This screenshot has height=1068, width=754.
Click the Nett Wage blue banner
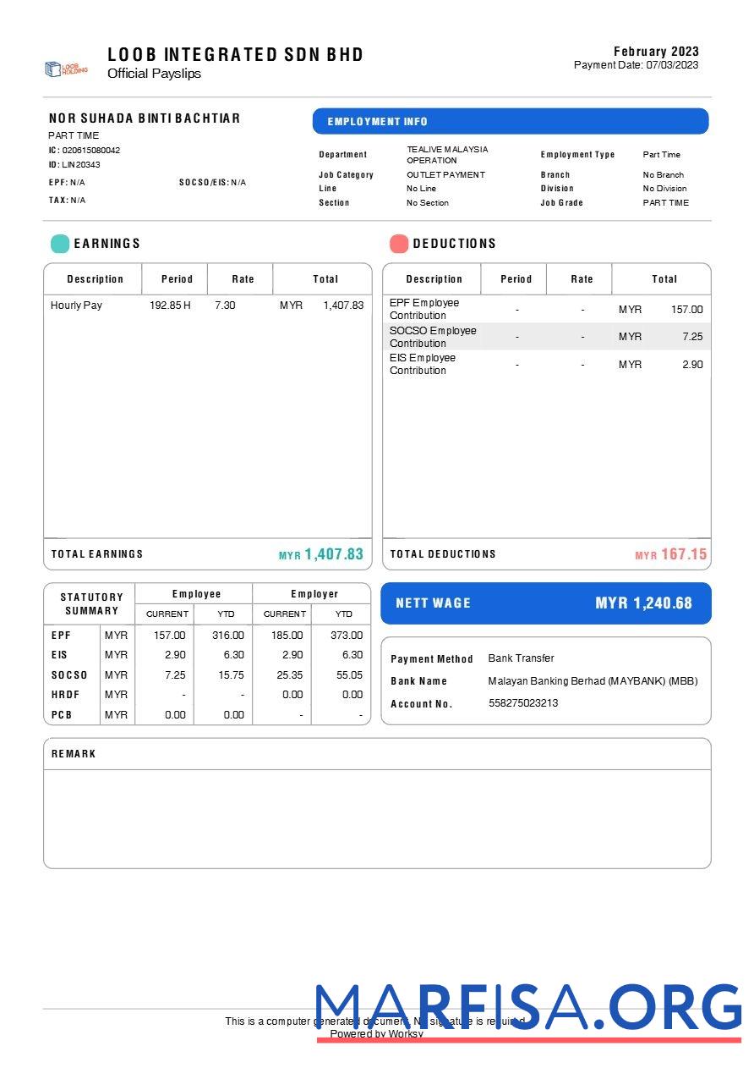[x=546, y=603]
